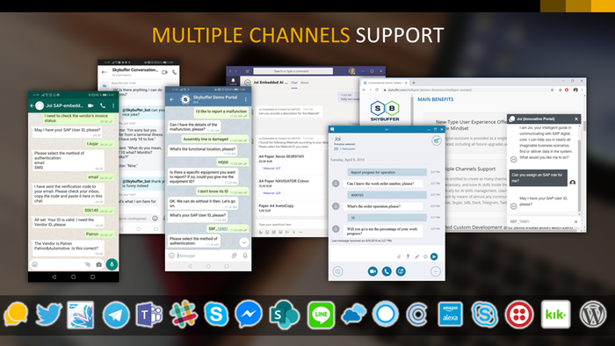Viewport: 615px width, 346px height.
Task: Click the yellow chat bubble icon
Action: (x=16, y=314)
